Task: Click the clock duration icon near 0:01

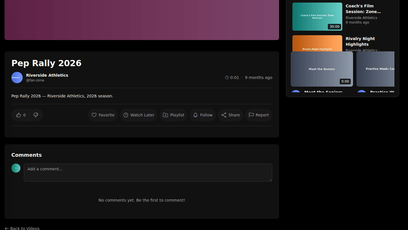Action: point(227,78)
